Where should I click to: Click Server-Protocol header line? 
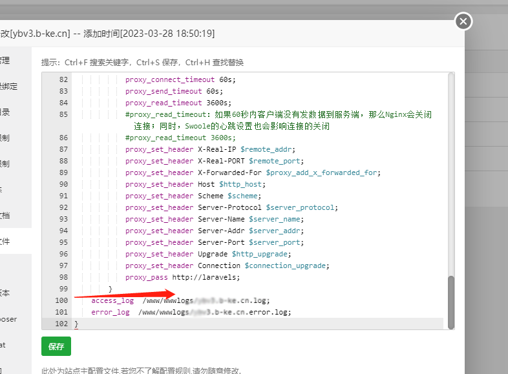coord(231,208)
